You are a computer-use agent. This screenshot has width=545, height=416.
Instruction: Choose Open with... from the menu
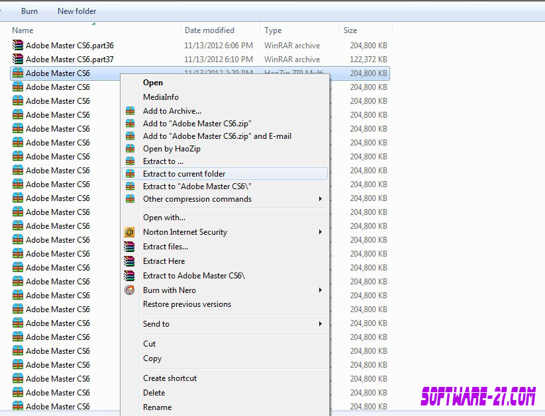(x=164, y=218)
